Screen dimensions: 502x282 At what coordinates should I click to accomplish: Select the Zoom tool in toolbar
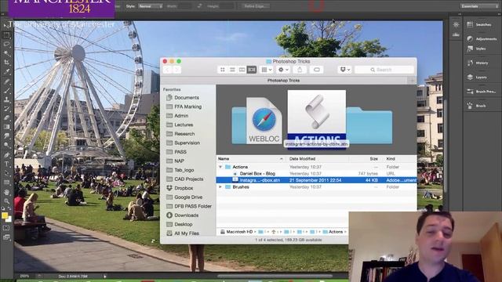(x=6, y=201)
